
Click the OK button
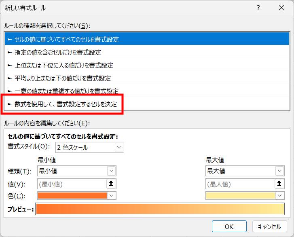pyautogui.click(x=229, y=226)
